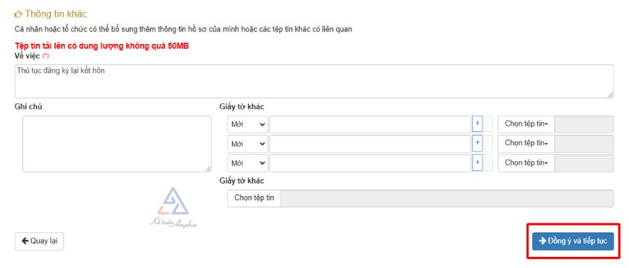Image resolution: width=629 pixels, height=268 pixels.
Task: Click the first row's grey file name box
Action: click(584, 124)
